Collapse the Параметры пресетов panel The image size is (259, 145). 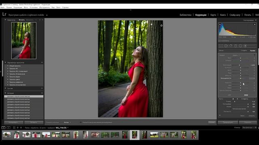(5, 63)
